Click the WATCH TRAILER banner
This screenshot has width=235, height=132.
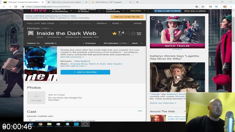(177, 46)
